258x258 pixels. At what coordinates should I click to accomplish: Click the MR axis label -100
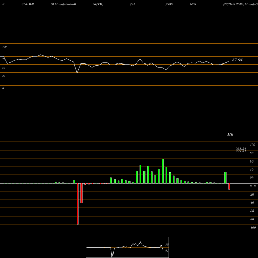tap(253, 228)
